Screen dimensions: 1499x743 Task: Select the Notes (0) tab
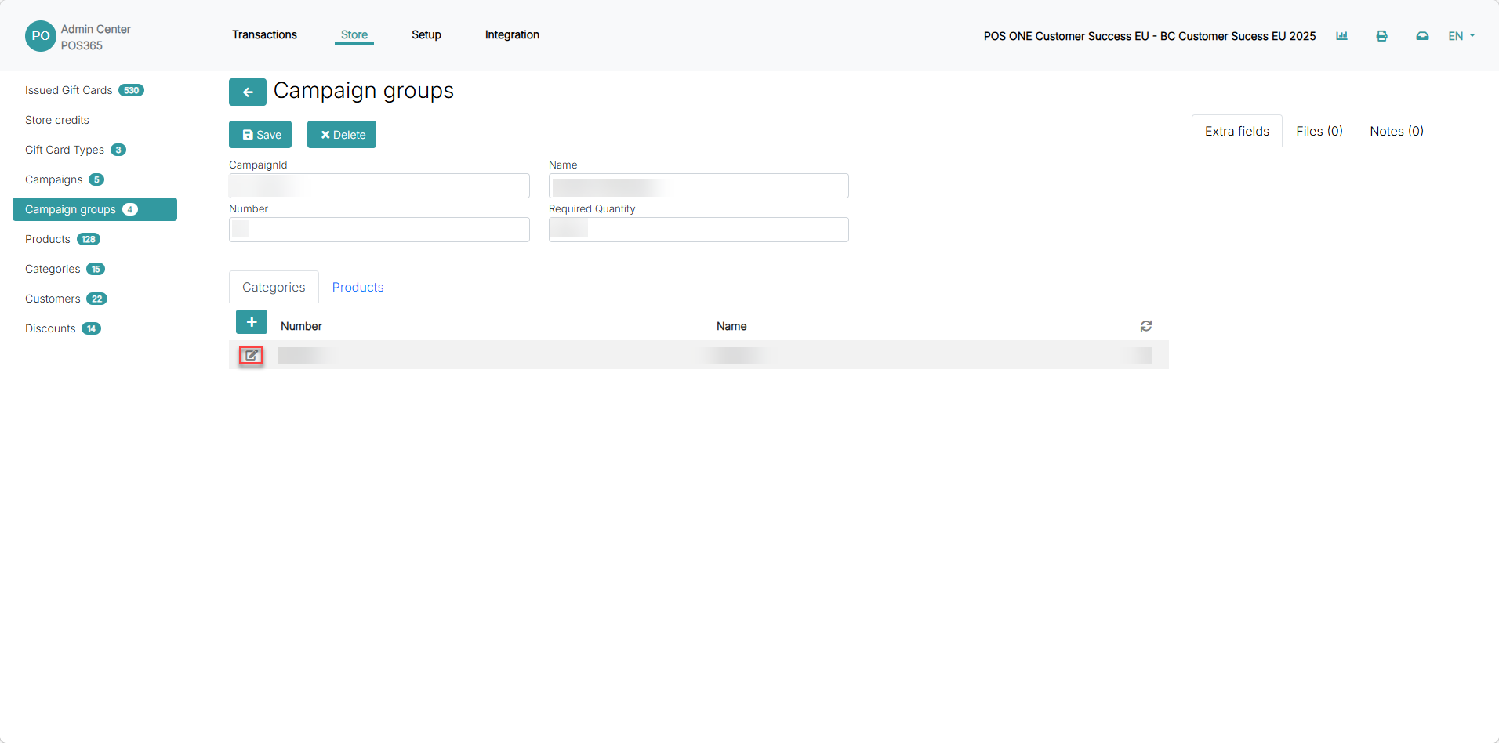point(1397,131)
